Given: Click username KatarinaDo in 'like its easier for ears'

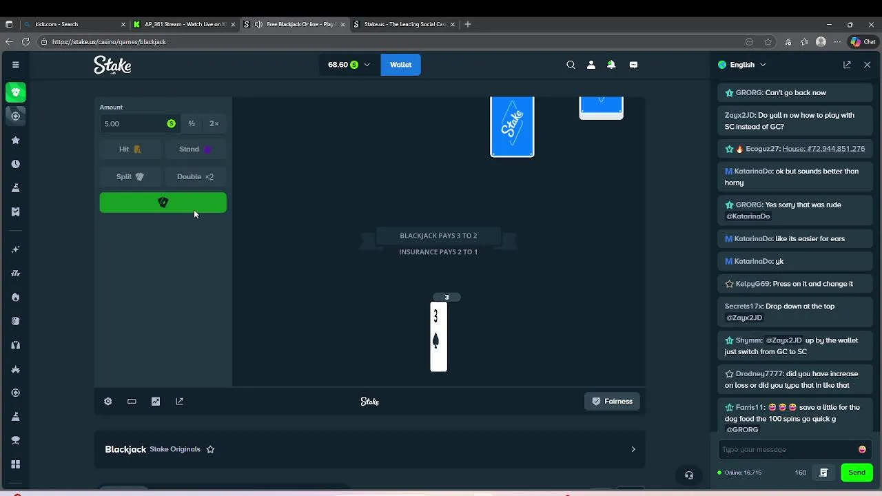Looking at the screenshot, I should pos(753,238).
